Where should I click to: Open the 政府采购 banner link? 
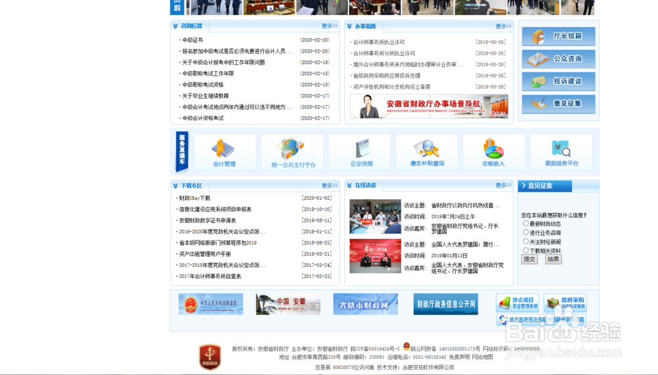tap(565, 303)
